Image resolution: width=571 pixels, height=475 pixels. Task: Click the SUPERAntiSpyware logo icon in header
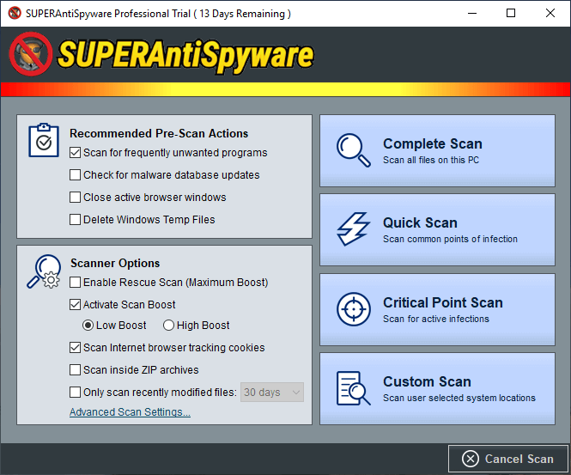coord(31,54)
